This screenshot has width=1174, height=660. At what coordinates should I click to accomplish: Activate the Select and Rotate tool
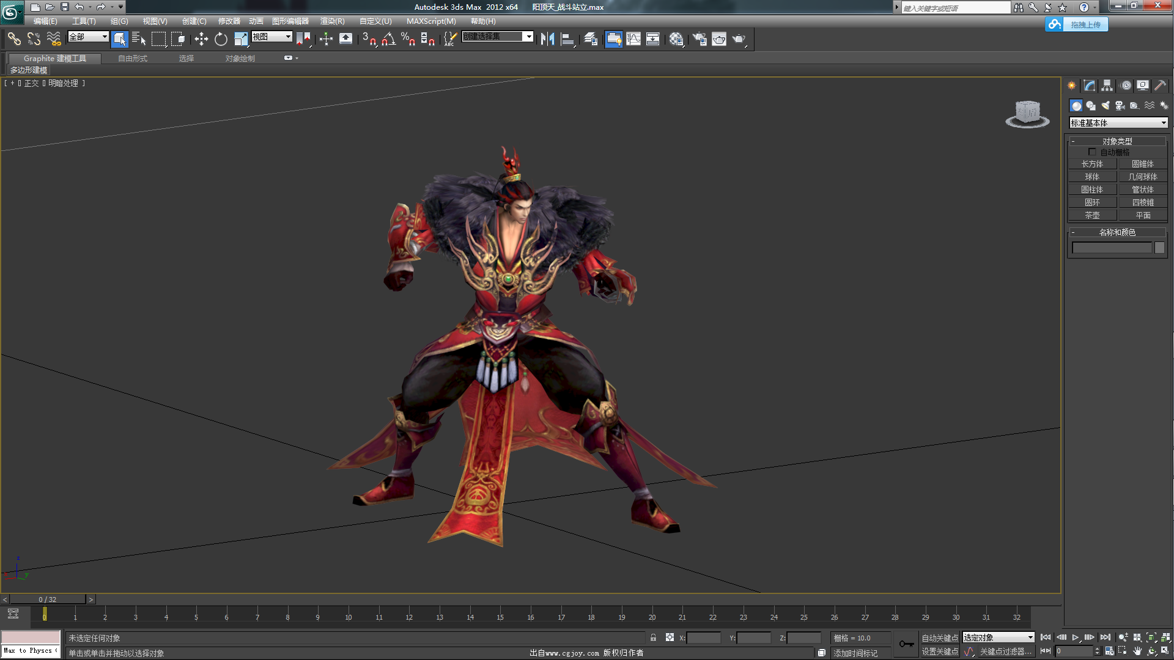tap(221, 39)
